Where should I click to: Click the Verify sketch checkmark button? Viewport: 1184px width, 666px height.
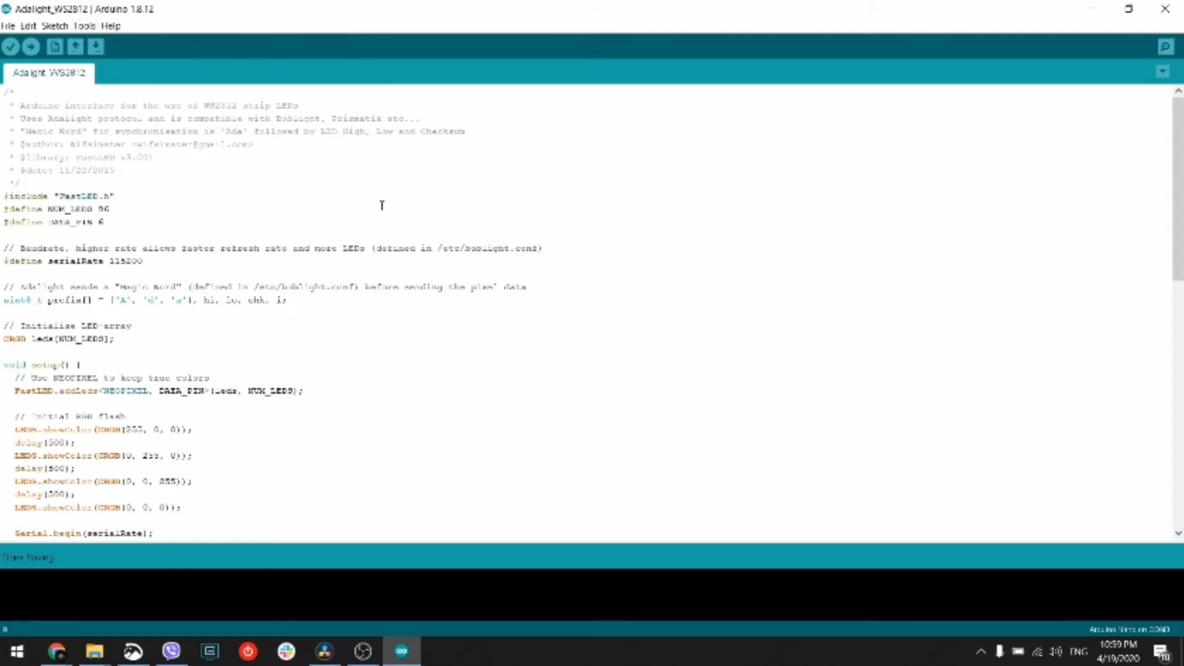10,47
